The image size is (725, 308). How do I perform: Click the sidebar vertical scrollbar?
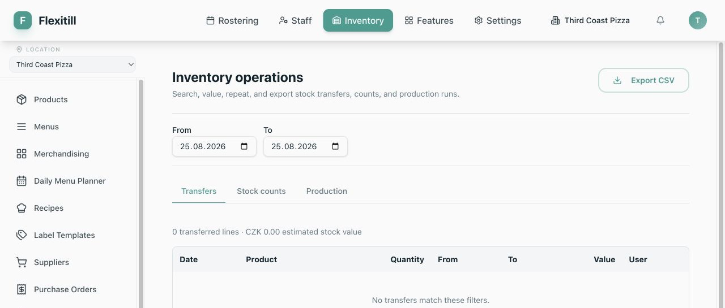[141, 193]
